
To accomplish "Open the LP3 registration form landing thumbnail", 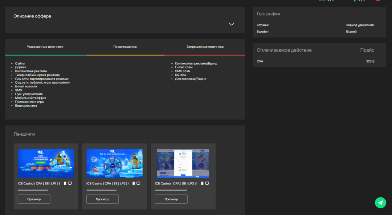I will pyautogui.click(x=183, y=163).
